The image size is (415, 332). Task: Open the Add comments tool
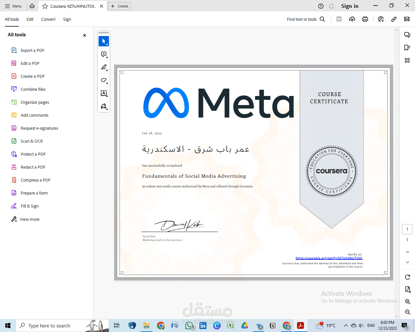coord(35,115)
